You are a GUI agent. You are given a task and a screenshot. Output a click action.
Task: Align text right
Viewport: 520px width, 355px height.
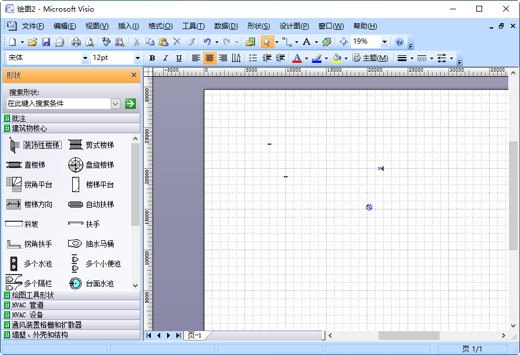pos(223,58)
